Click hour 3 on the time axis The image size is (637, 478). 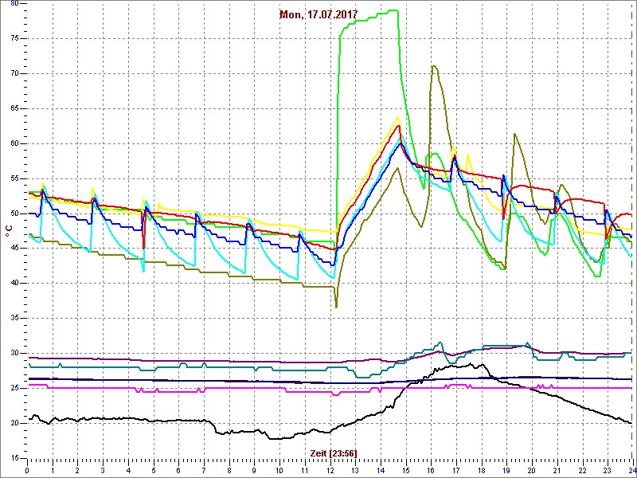click(x=103, y=469)
